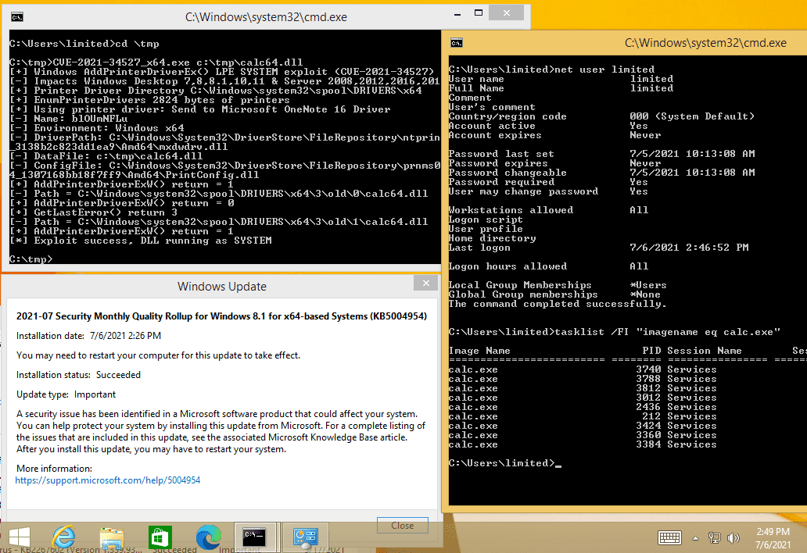Click the C:\tmp> prompt in left cmd window

pyautogui.click(x=30, y=259)
